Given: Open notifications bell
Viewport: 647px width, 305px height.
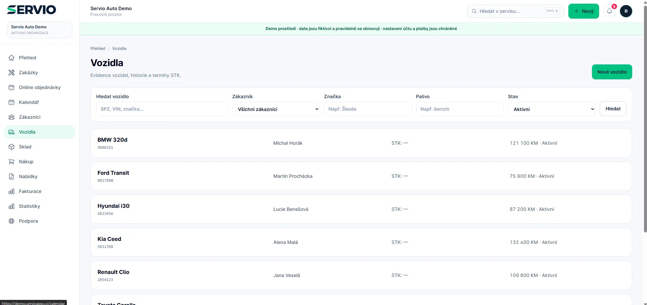Looking at the screenshot, I should click(610, 11).
